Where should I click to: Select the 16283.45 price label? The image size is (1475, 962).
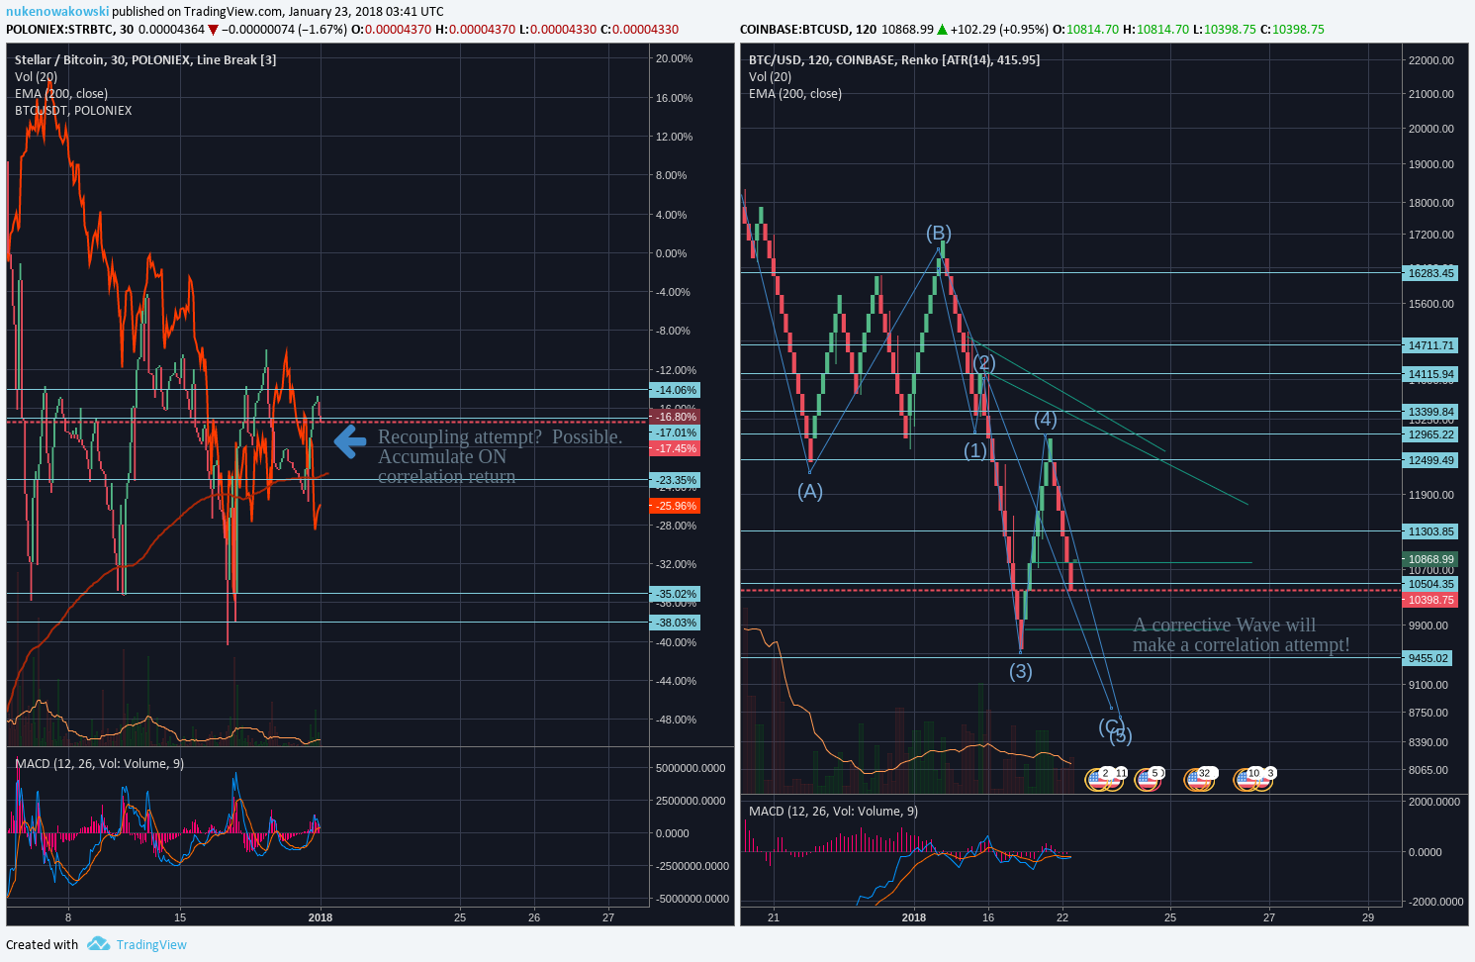tap(1430, 273)
